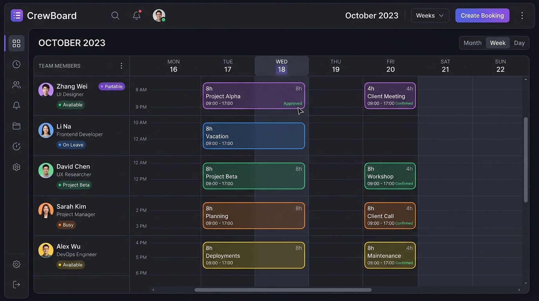Click the David Chen name
This screenshot has height=301, width=539.
click(x=73, y=167)
